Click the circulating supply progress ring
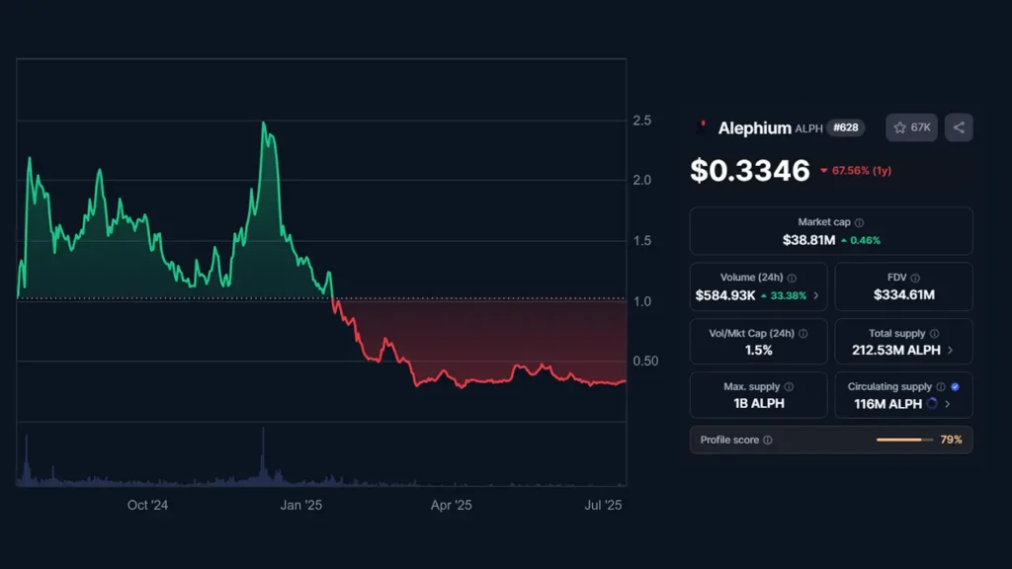The width and height of the screenshot is (1012, 569). click(x=932, y=404)
